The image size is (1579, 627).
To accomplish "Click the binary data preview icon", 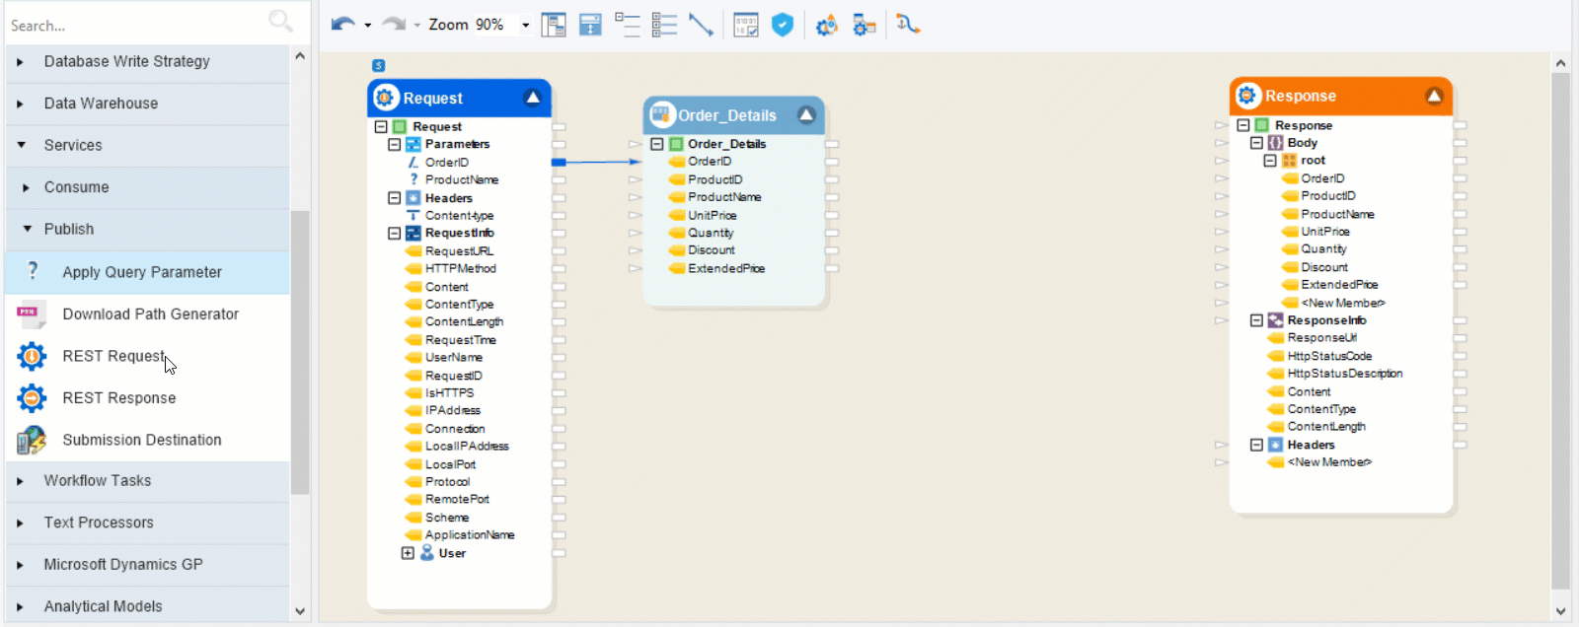I will [746, 25].
